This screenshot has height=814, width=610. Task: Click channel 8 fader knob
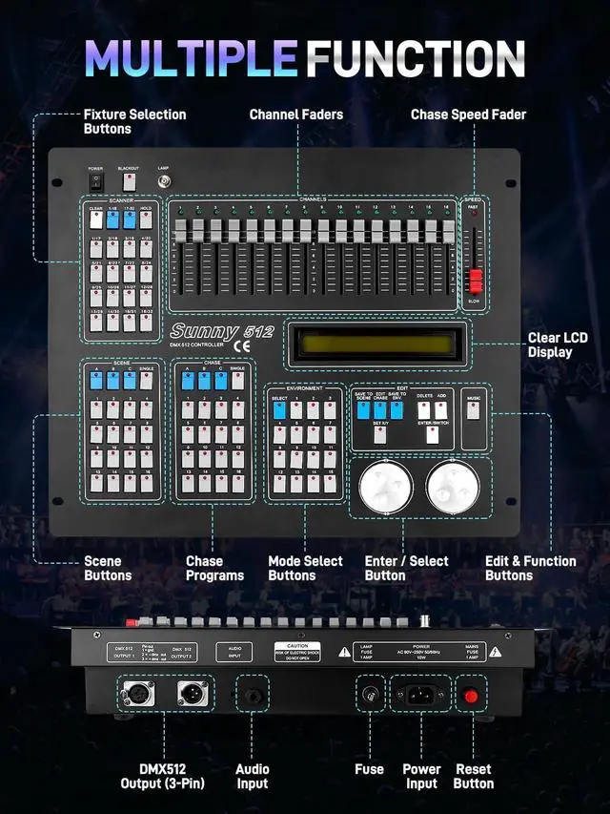[x=306, y=231]
